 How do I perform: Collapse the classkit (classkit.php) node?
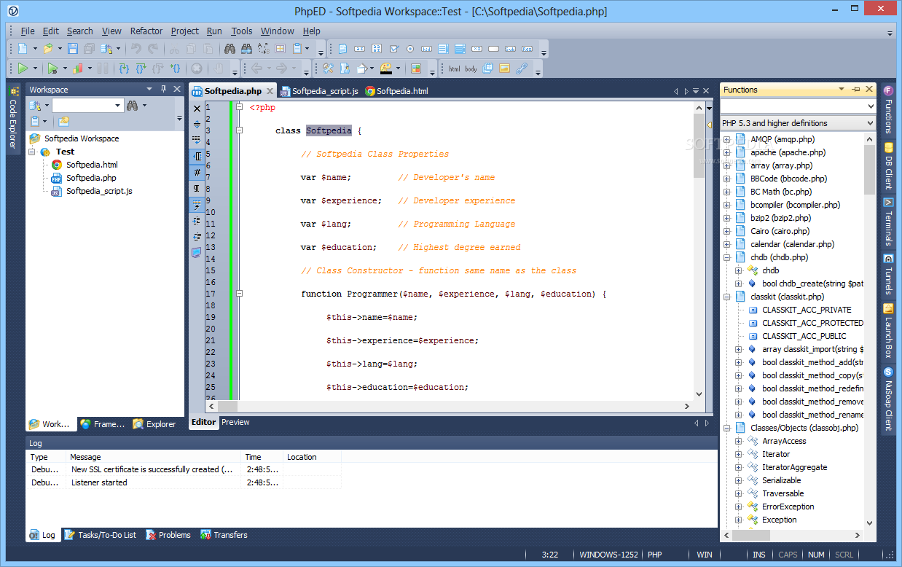point(726,297)
